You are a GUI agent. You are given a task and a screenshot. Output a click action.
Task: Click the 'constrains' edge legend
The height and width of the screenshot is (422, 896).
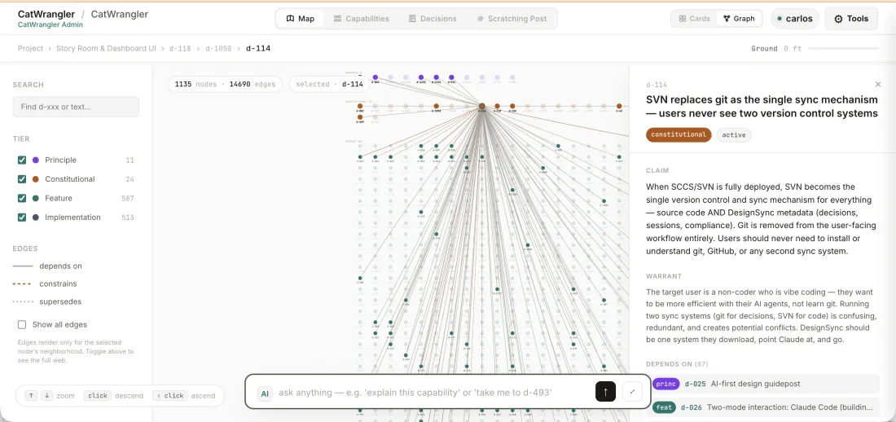pyautogui.click(x=45, y=284)
